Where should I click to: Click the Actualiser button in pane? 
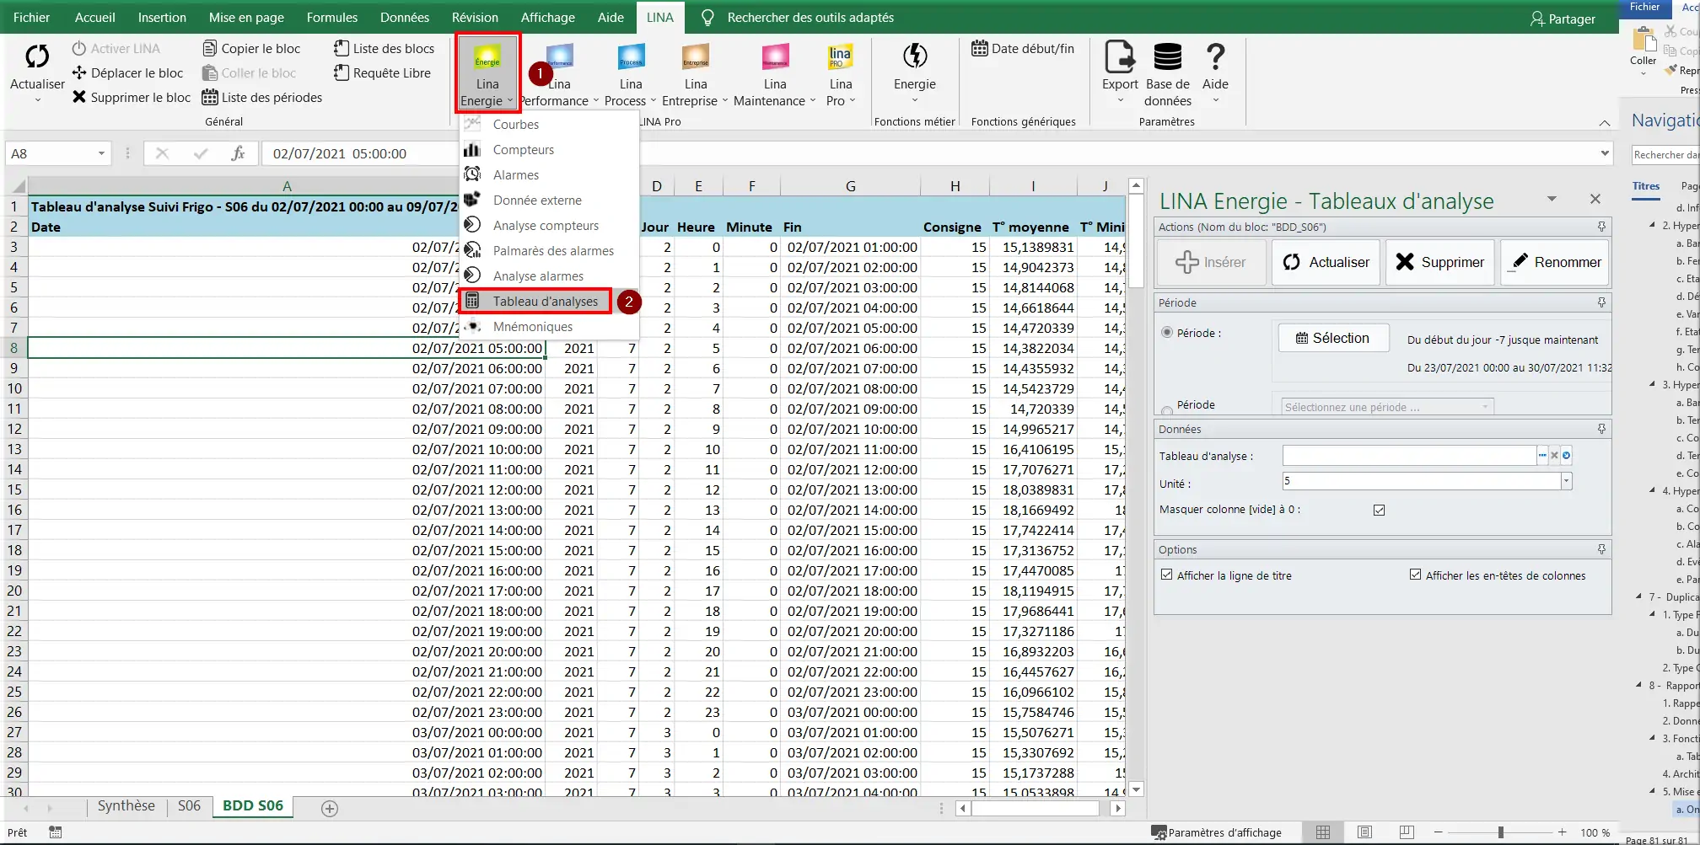coord(1326,262)
